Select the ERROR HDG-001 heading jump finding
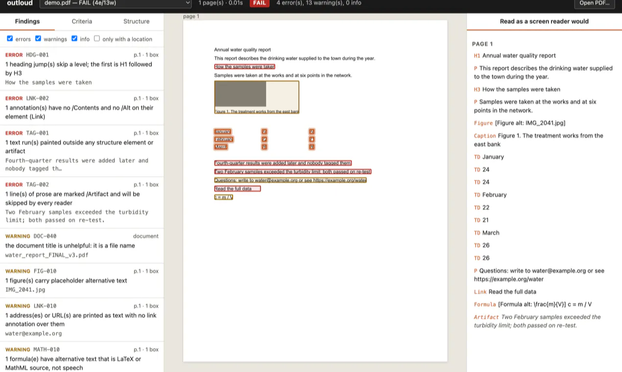Viewport: 622px width, 372px height. (x=82, y=69)
